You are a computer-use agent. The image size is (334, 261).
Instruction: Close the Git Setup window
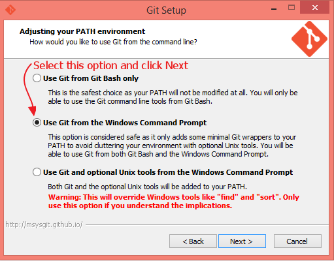click(x=314, y=8)
